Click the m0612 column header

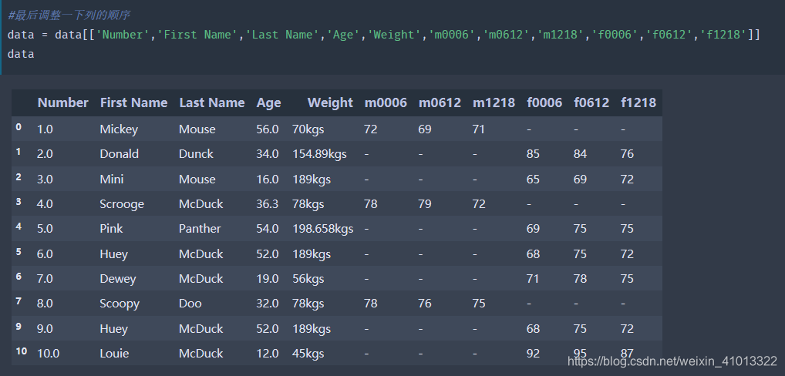coord(440,102)
